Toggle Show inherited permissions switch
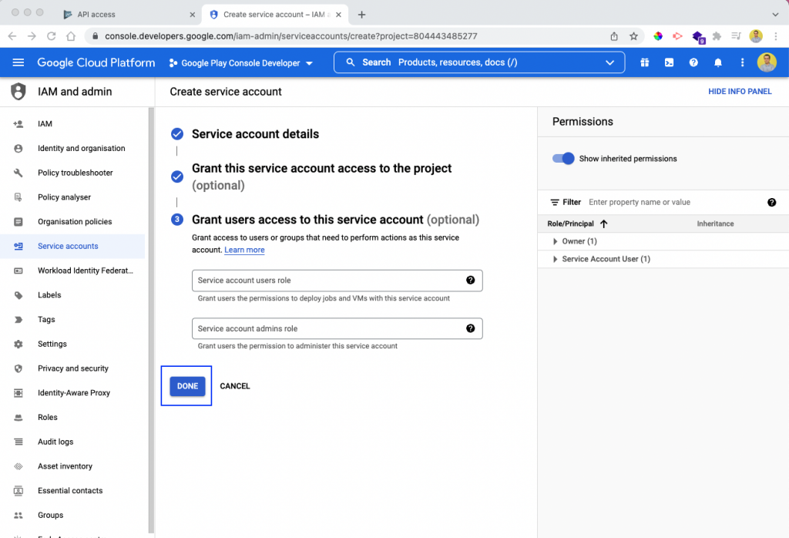This screenshot has width=789, height=538. pyautogui.click(x=563, y=159)
